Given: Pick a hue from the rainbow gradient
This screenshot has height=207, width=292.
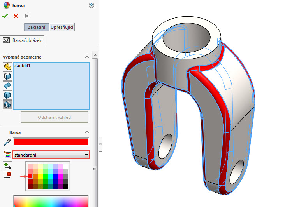Looking at the screenshot, I should pos(51,201).
